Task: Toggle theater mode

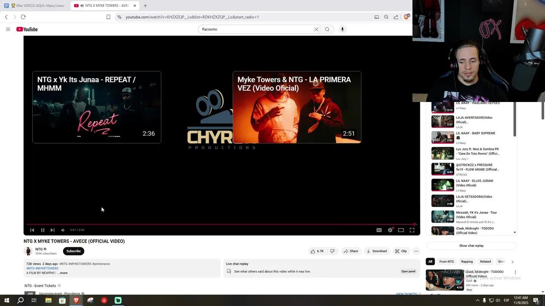Action: [401, 230]
